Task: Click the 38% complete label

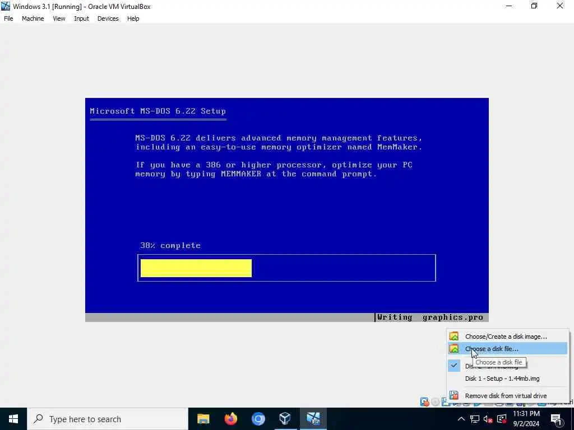Action: click(170, 245)
